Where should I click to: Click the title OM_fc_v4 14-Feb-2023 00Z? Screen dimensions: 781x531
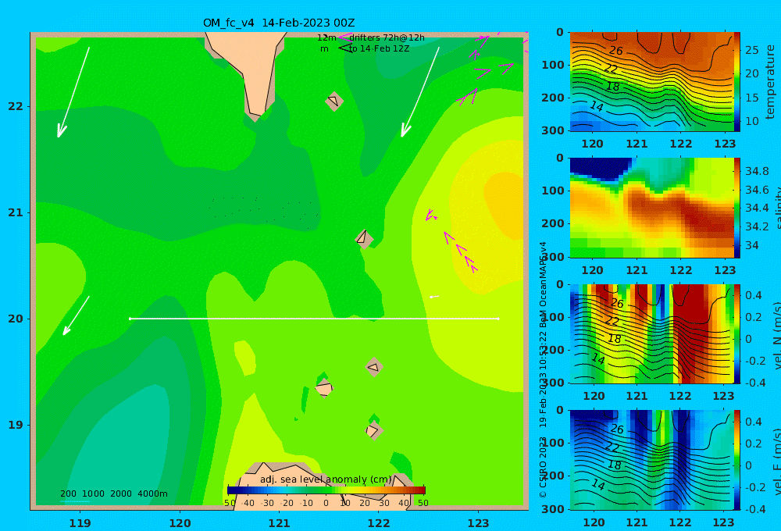pyautogui.click(x=279, y=23)
